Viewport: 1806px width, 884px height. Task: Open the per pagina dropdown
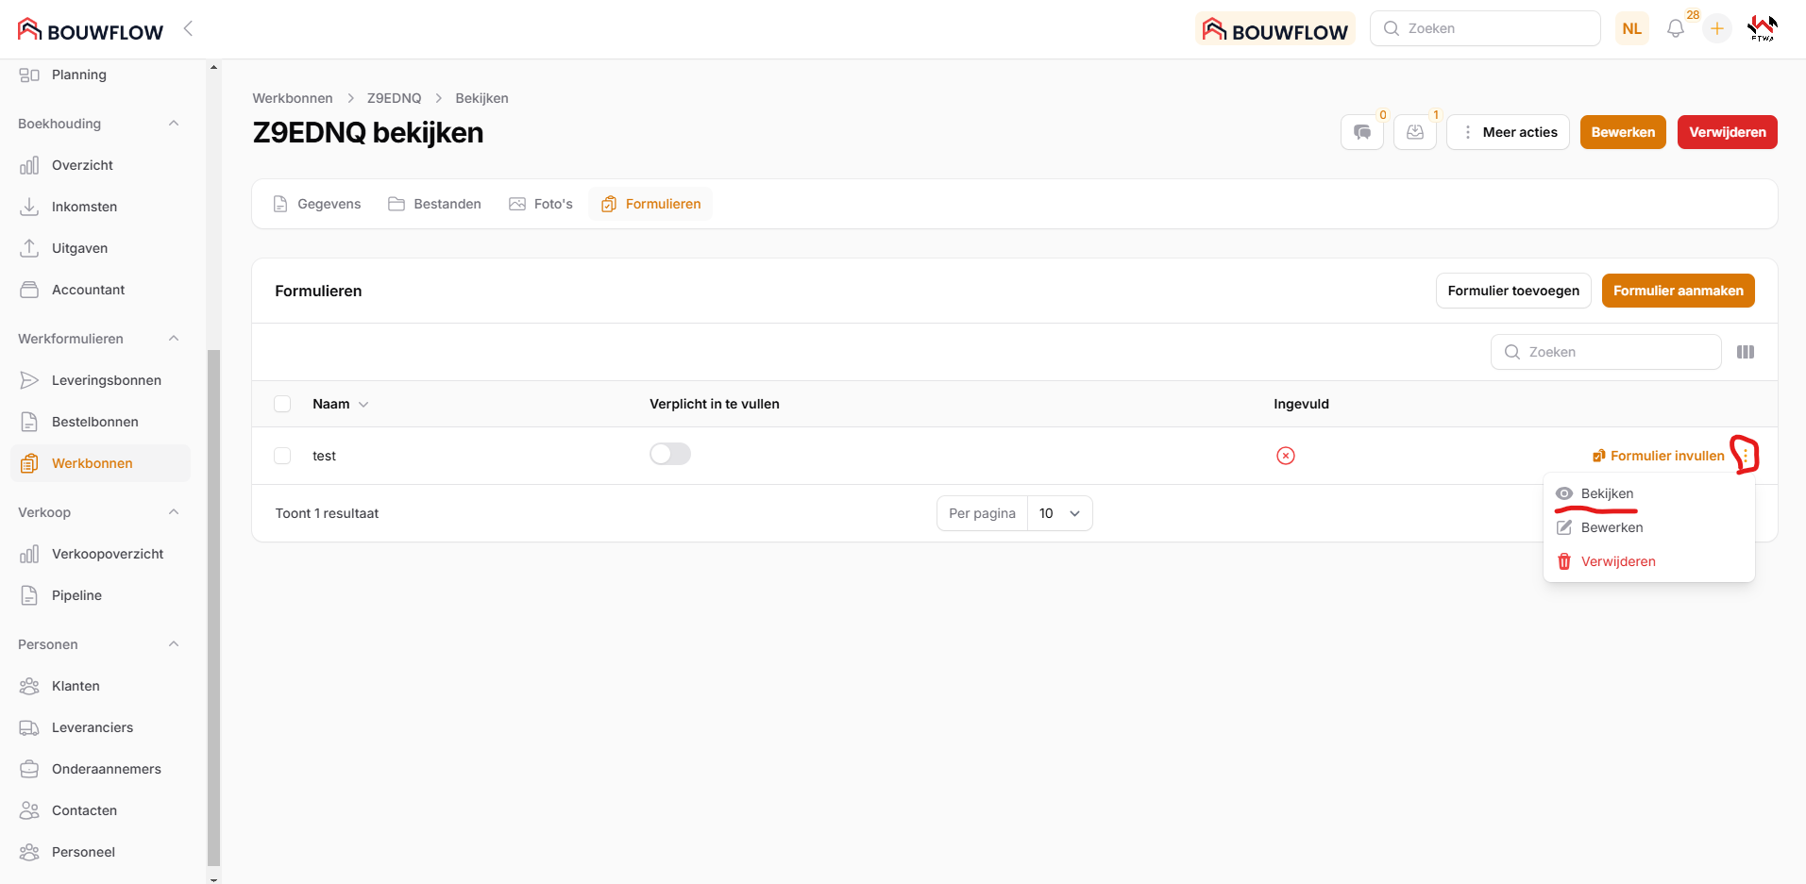click(x=1059, y=513)
